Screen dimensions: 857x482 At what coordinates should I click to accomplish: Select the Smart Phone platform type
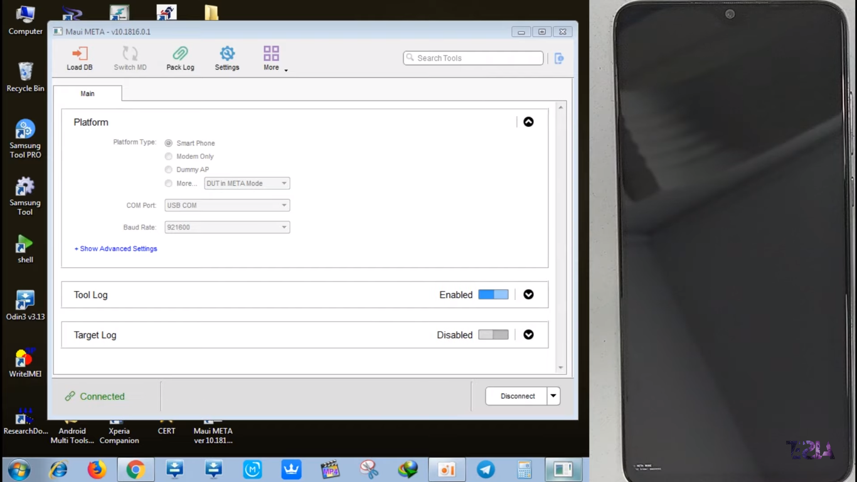pos(168,143)
